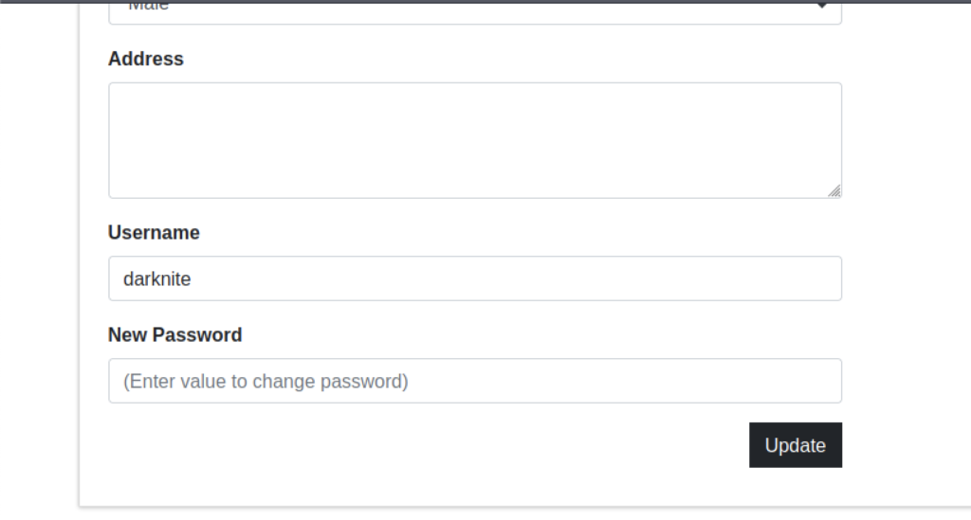Click the dark bar at the top edge
The image size is (971, 520).
pyautogui.click(x=485, y=1)
